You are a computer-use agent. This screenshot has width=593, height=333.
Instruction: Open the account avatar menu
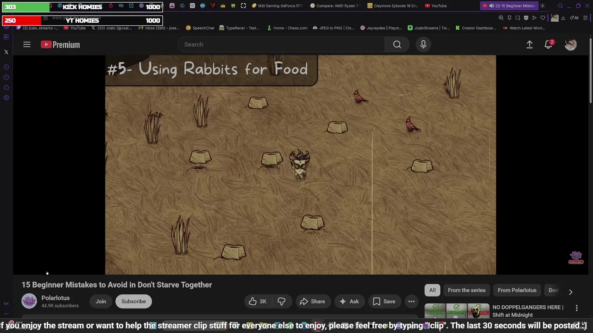(570, 44)
